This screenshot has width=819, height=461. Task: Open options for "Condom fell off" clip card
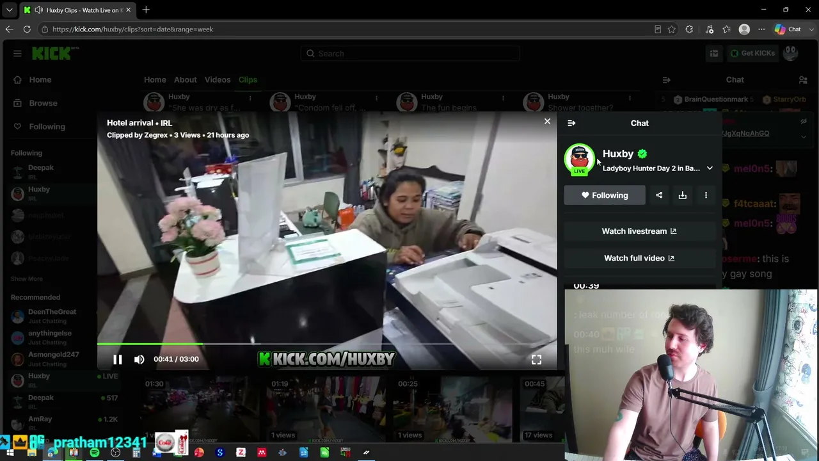point(376,98)
